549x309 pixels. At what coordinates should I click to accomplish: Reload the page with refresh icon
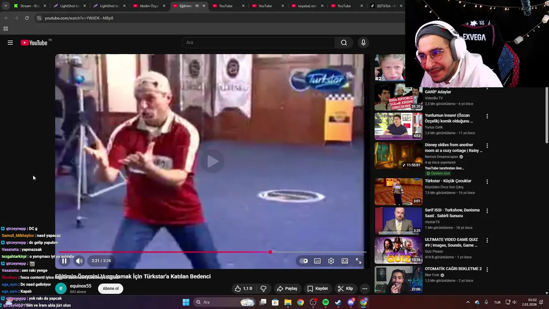pyautogui.click(x=27, y=18)
